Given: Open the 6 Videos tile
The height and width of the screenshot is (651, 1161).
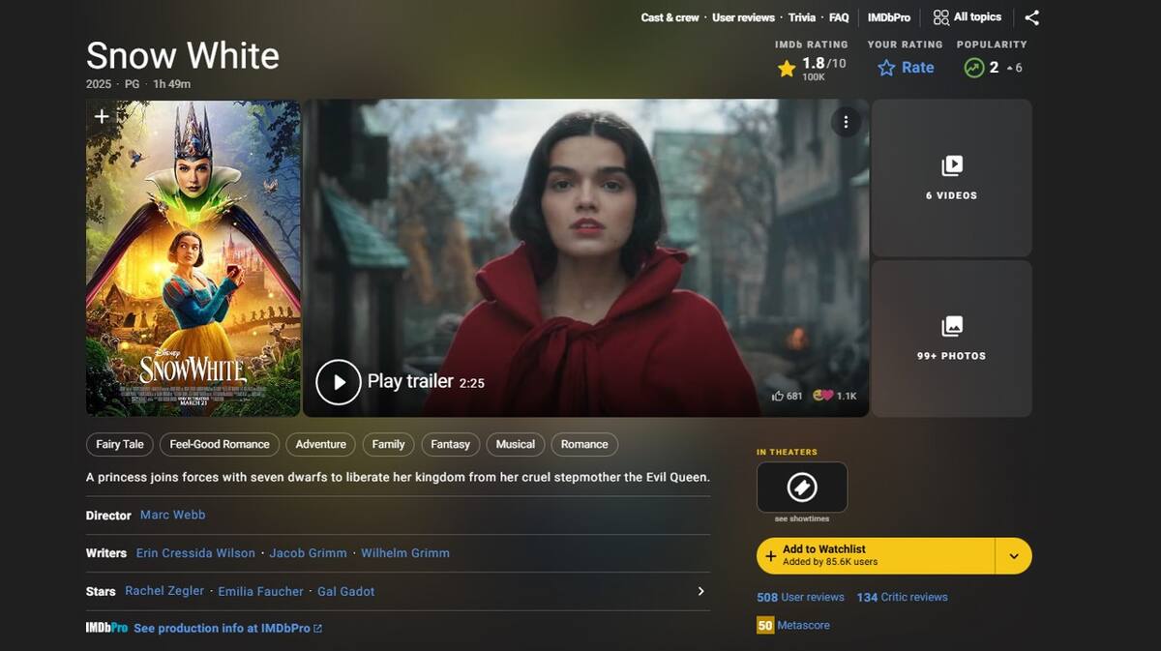Looking at the screenshot, I should (x=951, y=178).
